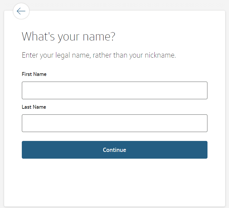Viewport: 229px width, 208px height.
Task: Activate the empty field above Last Name label
Action: 114,90
